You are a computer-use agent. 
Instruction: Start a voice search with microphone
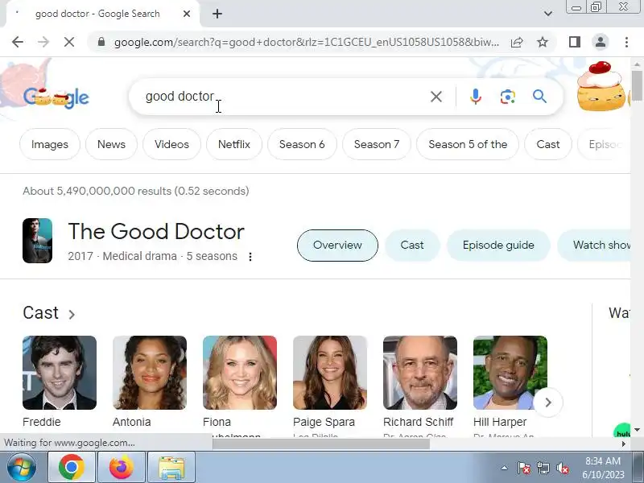coord(476,97)
